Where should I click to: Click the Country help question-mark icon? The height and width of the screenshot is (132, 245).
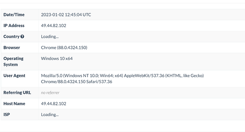coord(22,37)
